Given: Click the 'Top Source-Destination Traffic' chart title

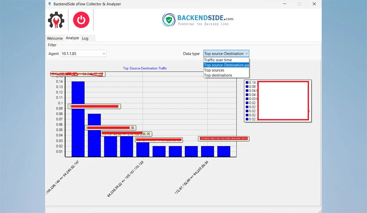Looking at the screenshot, I should [145, 68].
